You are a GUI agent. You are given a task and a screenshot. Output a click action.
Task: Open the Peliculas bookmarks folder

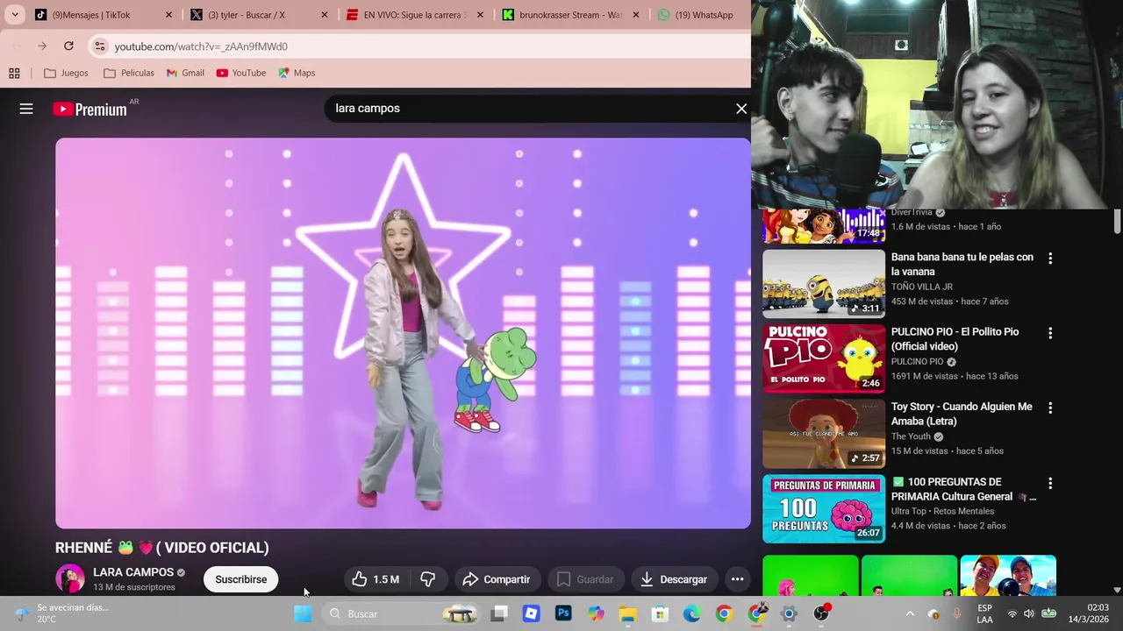[128, 73]
